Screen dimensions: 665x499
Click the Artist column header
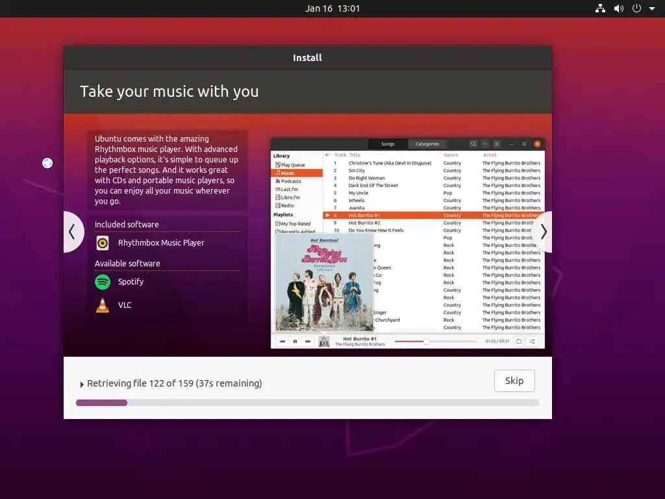point(490,155)
